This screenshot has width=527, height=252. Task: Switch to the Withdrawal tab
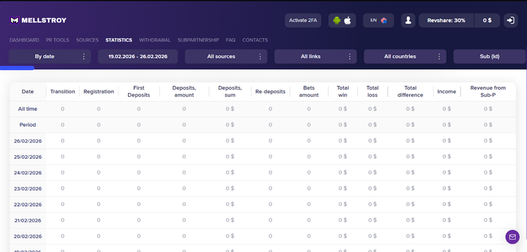click(x=155, y=40)
